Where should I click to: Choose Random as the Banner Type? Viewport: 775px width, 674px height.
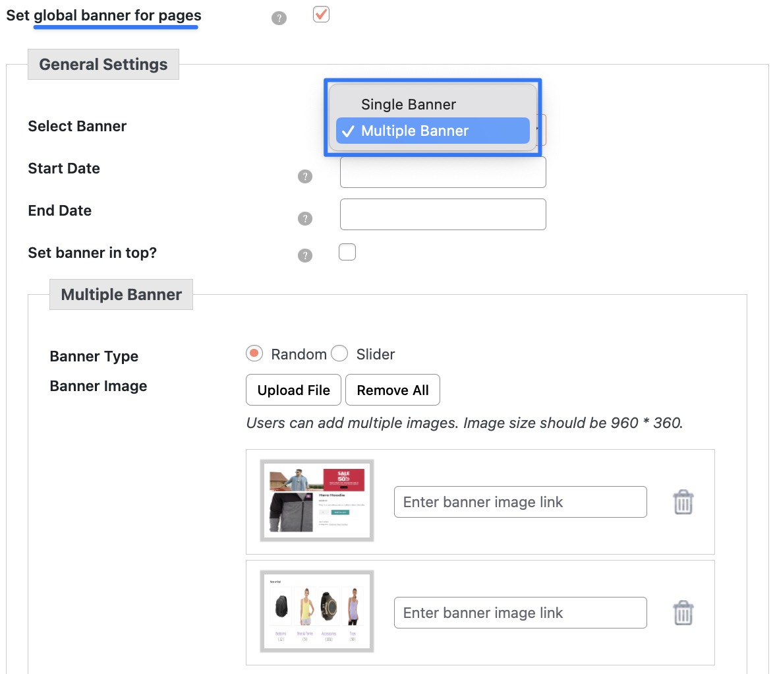pos(254,353)
